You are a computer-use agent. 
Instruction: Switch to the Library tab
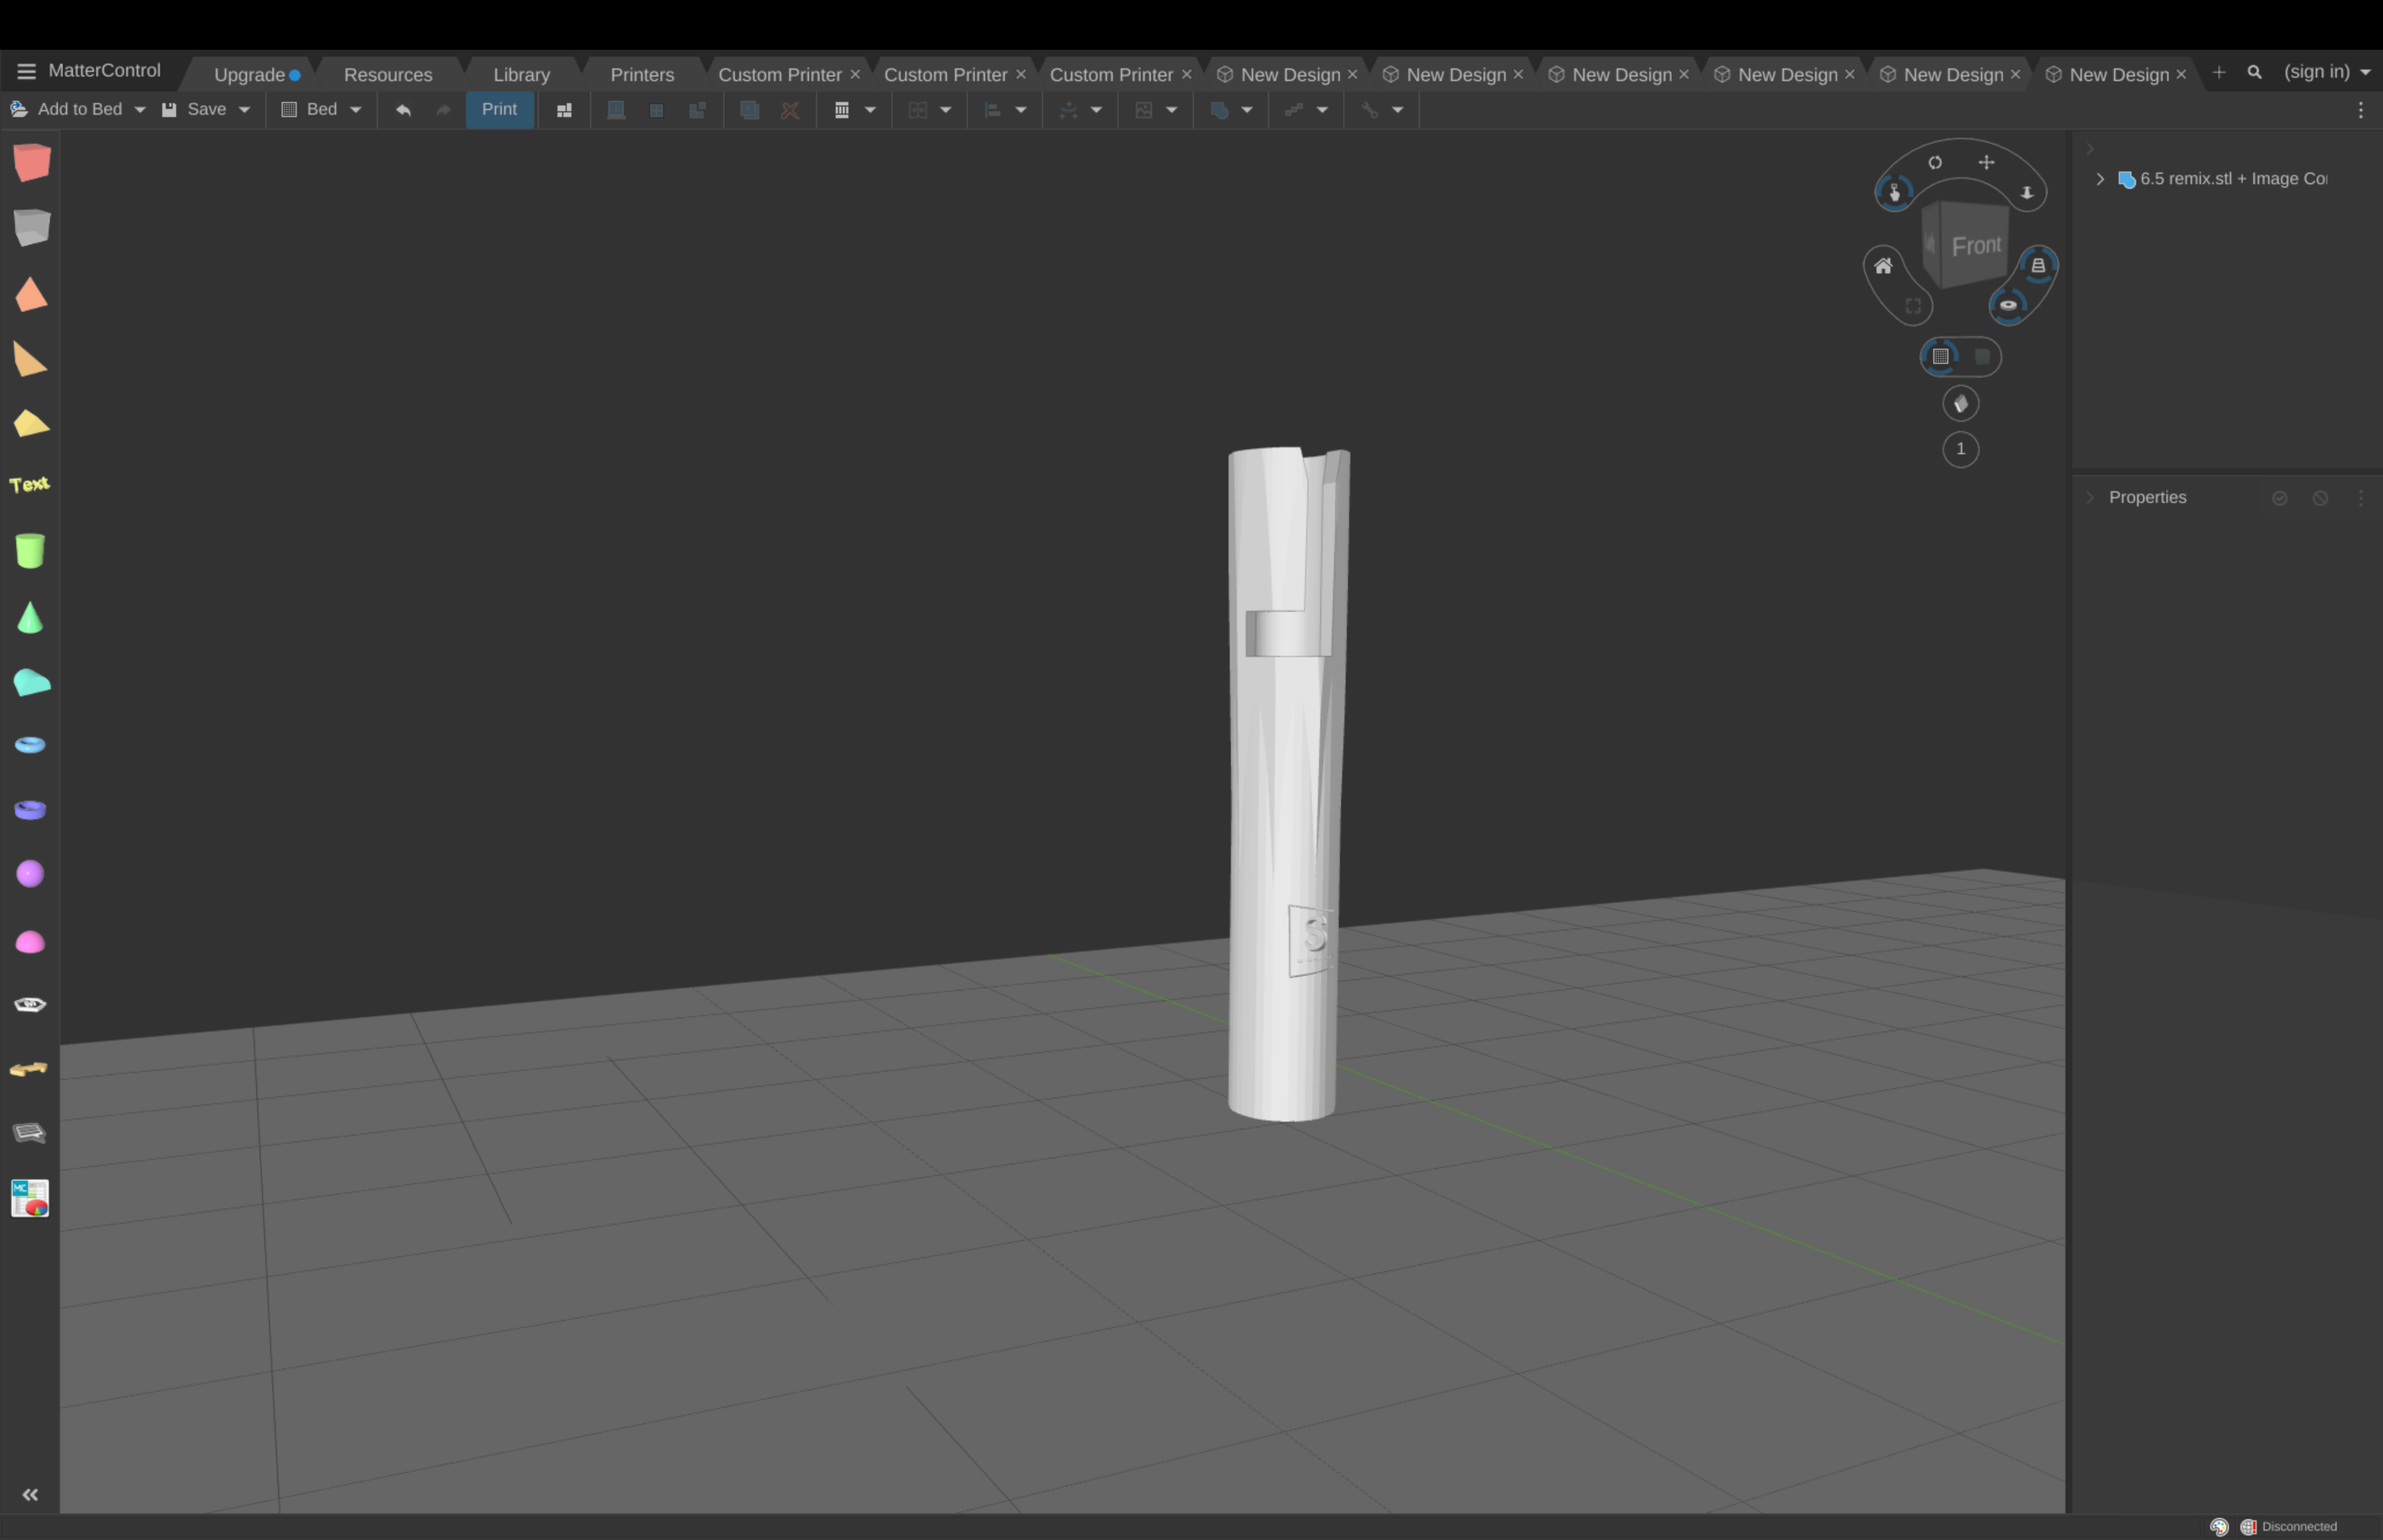[x=521, y=75]
